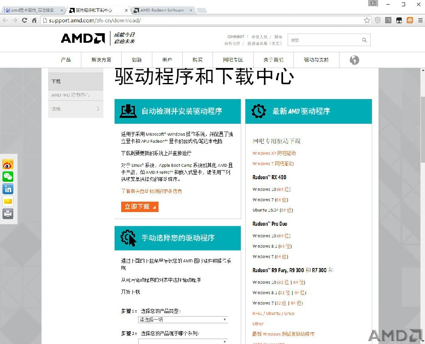
Task: Open 最新 Windows 测试版驱动程序 link
Action: [x=283, y=334]
